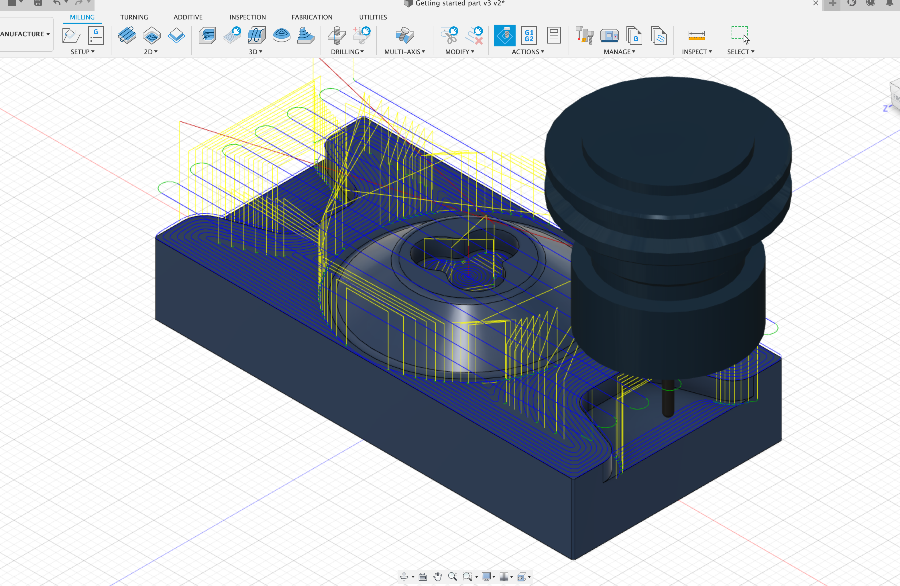Screen dimensions: 900x586
Task: Open the DRILLING dropdown menu
Action: click(x=347, y=52)
